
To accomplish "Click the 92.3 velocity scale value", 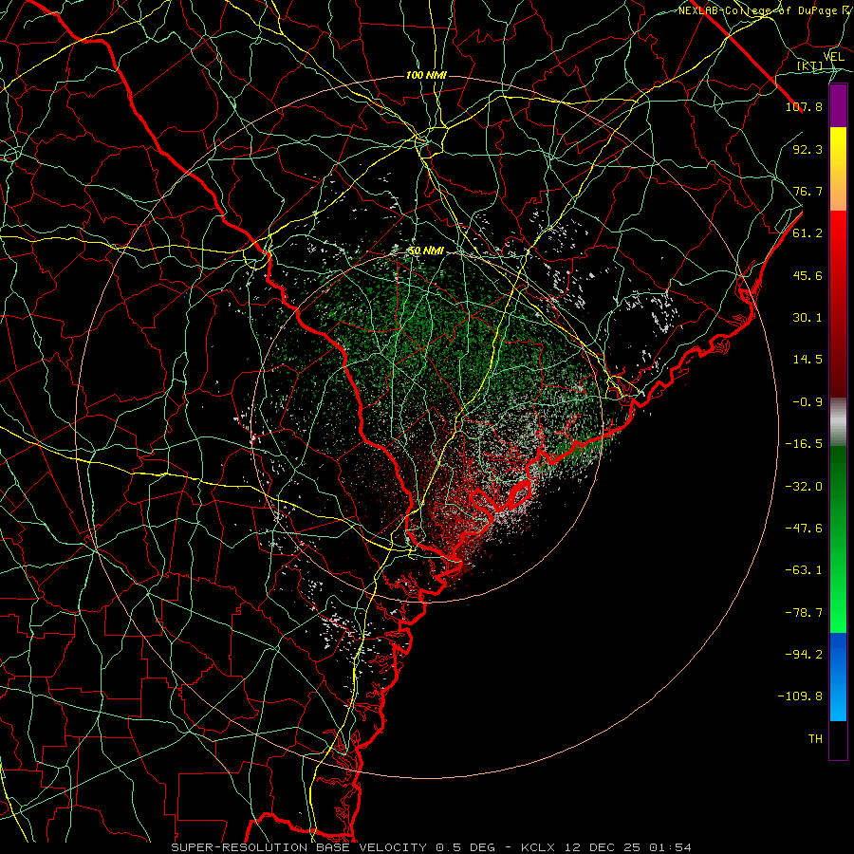I will click(808, 149).
